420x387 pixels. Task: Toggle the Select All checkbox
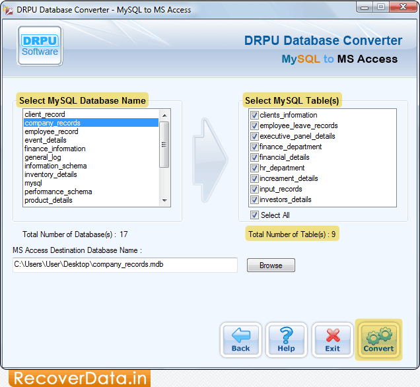coord(254,215)
